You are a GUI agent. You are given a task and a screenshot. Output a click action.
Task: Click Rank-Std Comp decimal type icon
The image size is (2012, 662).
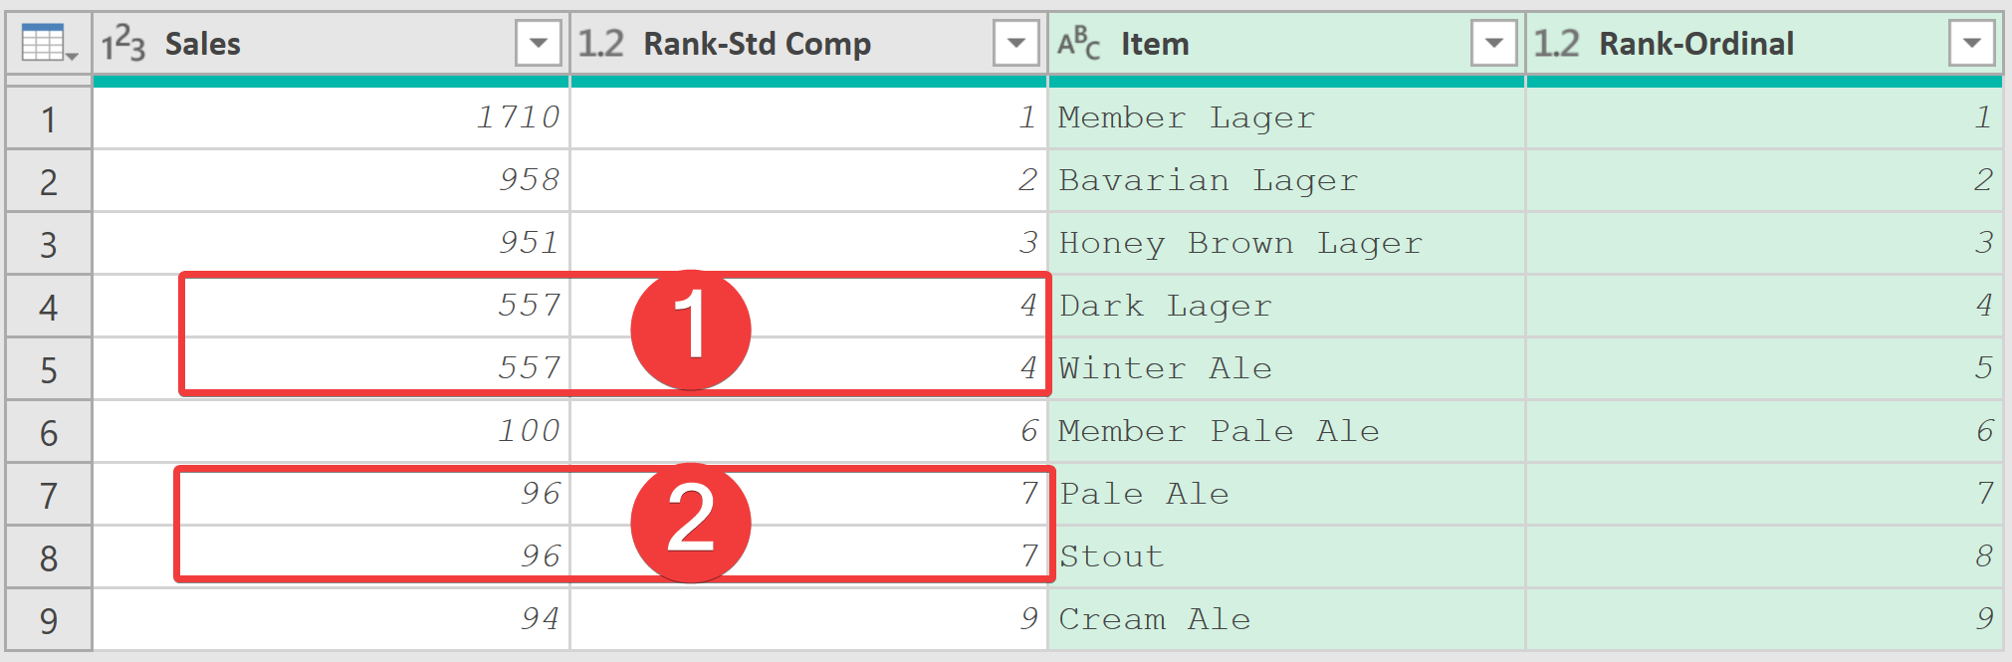click(601, 44)
